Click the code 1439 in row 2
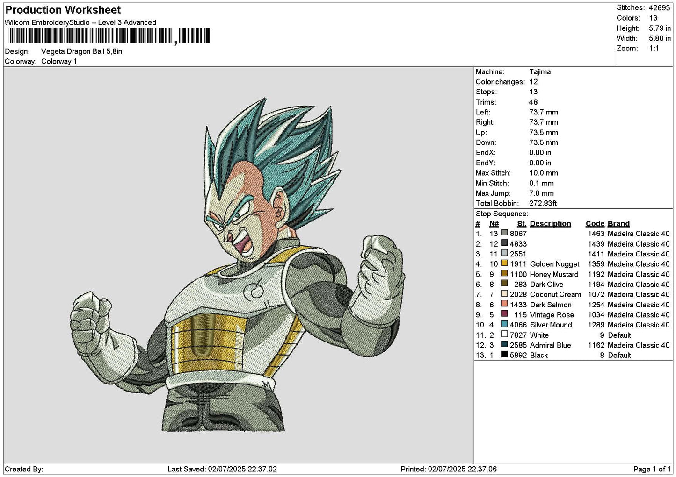 (596, 244)
